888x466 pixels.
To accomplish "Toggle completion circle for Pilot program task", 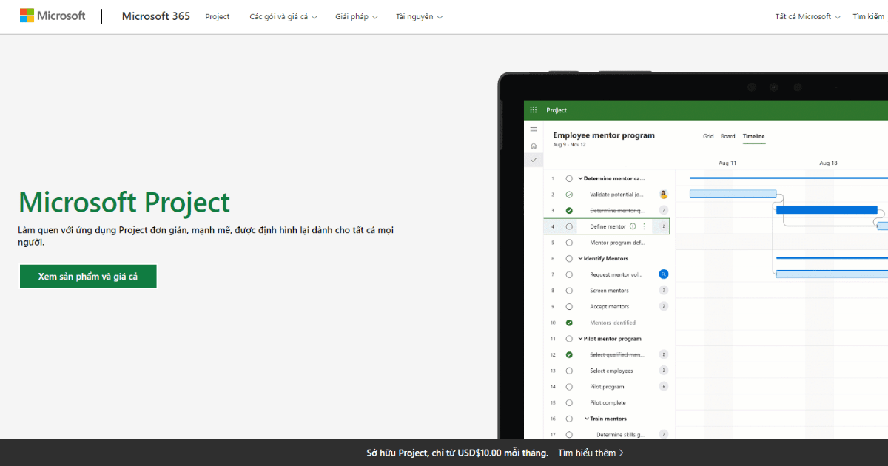I will [x=569, y=387].
